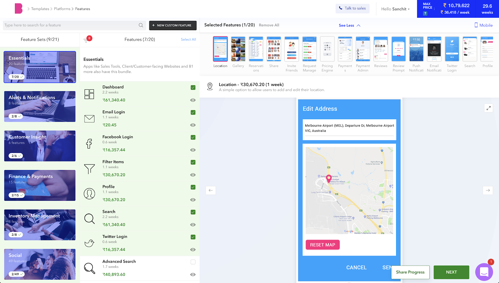Open the Gallery feature thumbnail
Screen dimensions: 499x283
coord(238,49)
